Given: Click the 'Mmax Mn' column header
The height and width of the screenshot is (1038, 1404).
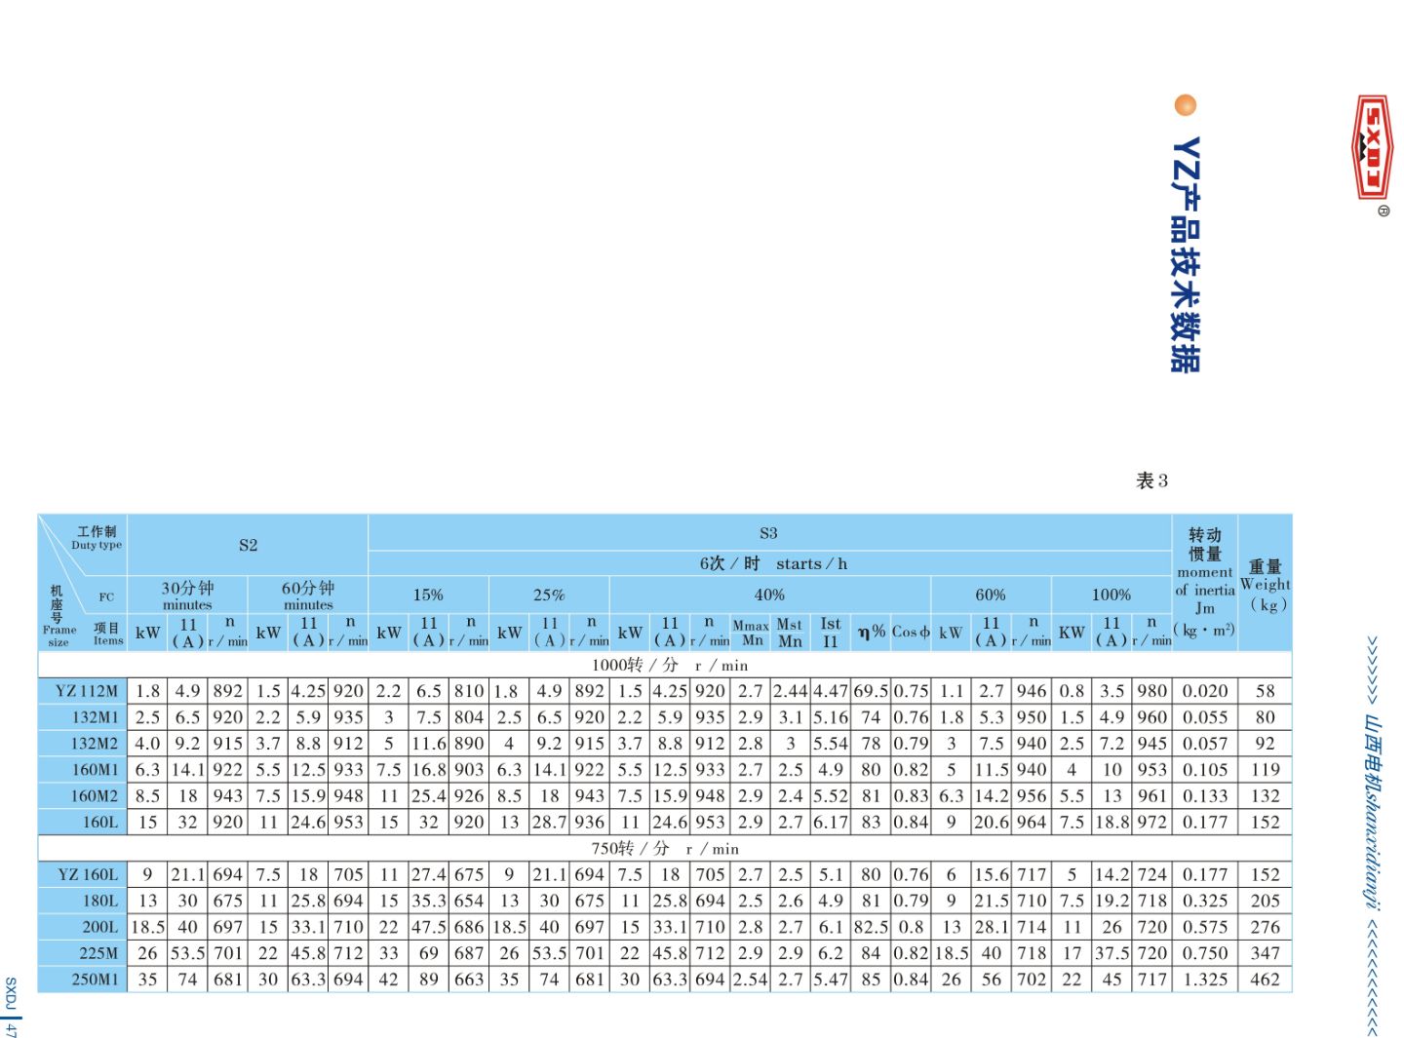Looking at the screenshot, I should pos(752,633).
